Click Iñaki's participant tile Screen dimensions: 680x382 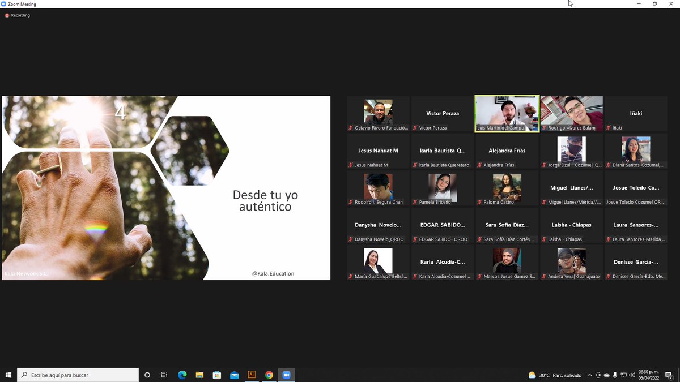tap(636, 114)
